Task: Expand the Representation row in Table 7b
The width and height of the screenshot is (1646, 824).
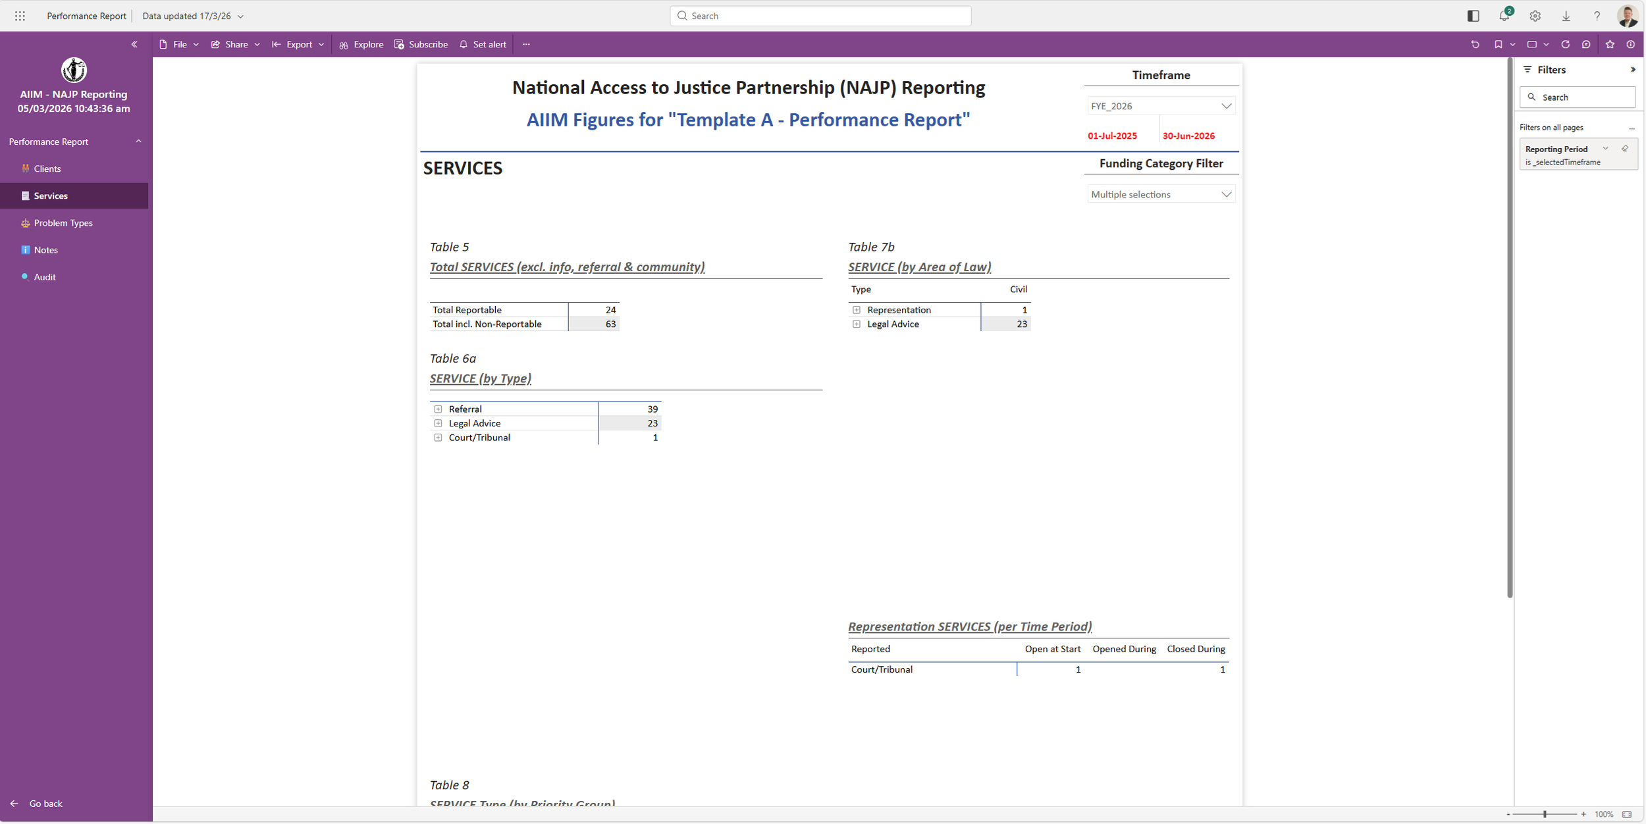Action: click(x=856, y=310)
